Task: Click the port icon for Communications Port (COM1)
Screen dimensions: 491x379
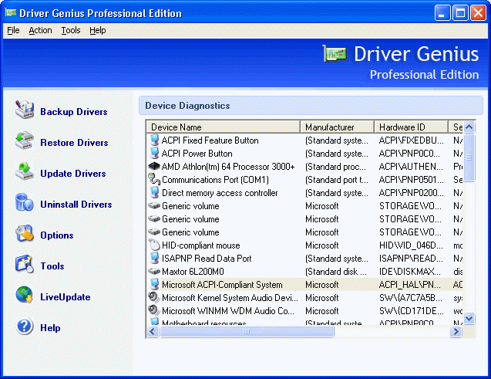Action: 154,179
